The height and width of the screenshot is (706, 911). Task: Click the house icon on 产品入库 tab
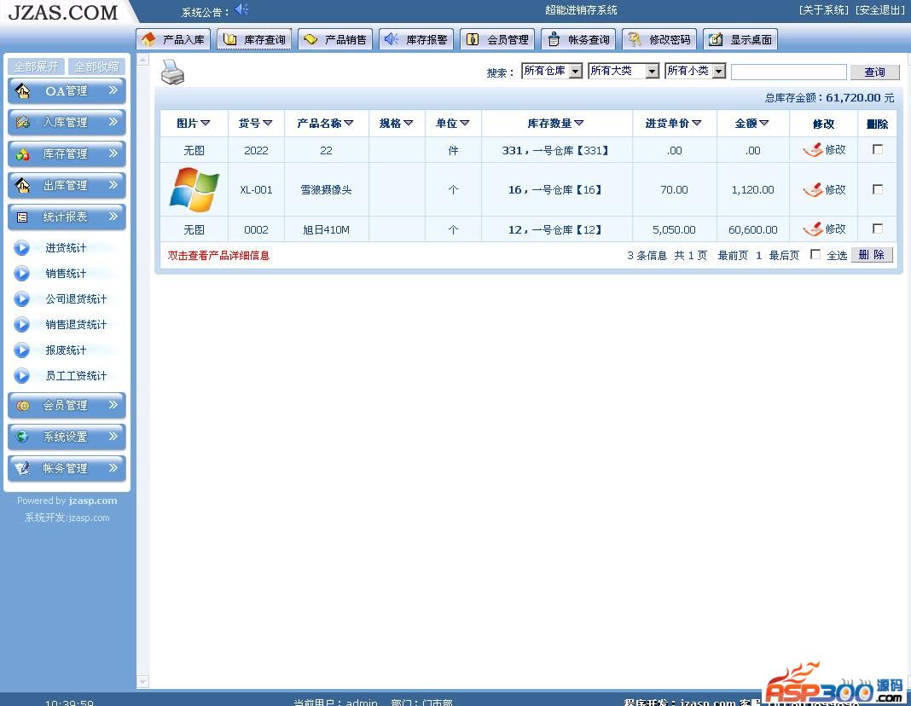(x=148, y=39)
